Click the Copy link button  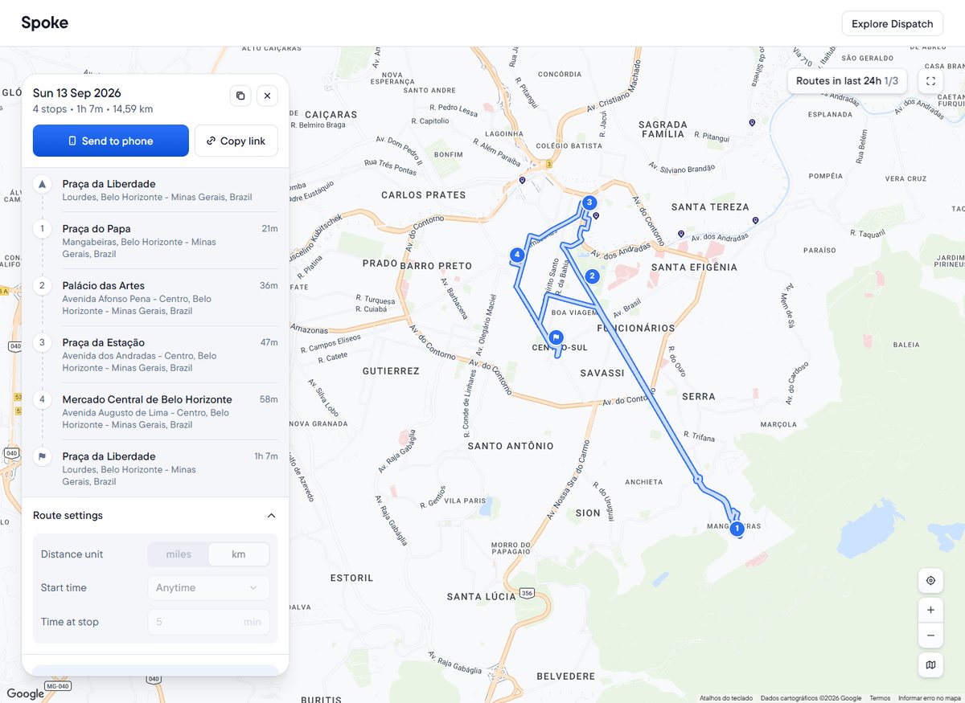point(236,141)
